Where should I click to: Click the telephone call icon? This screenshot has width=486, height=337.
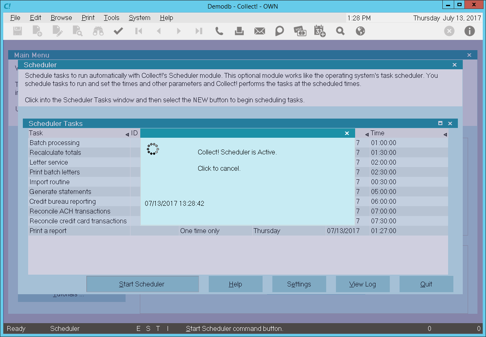pyautogui.click(x=219, y=31)
